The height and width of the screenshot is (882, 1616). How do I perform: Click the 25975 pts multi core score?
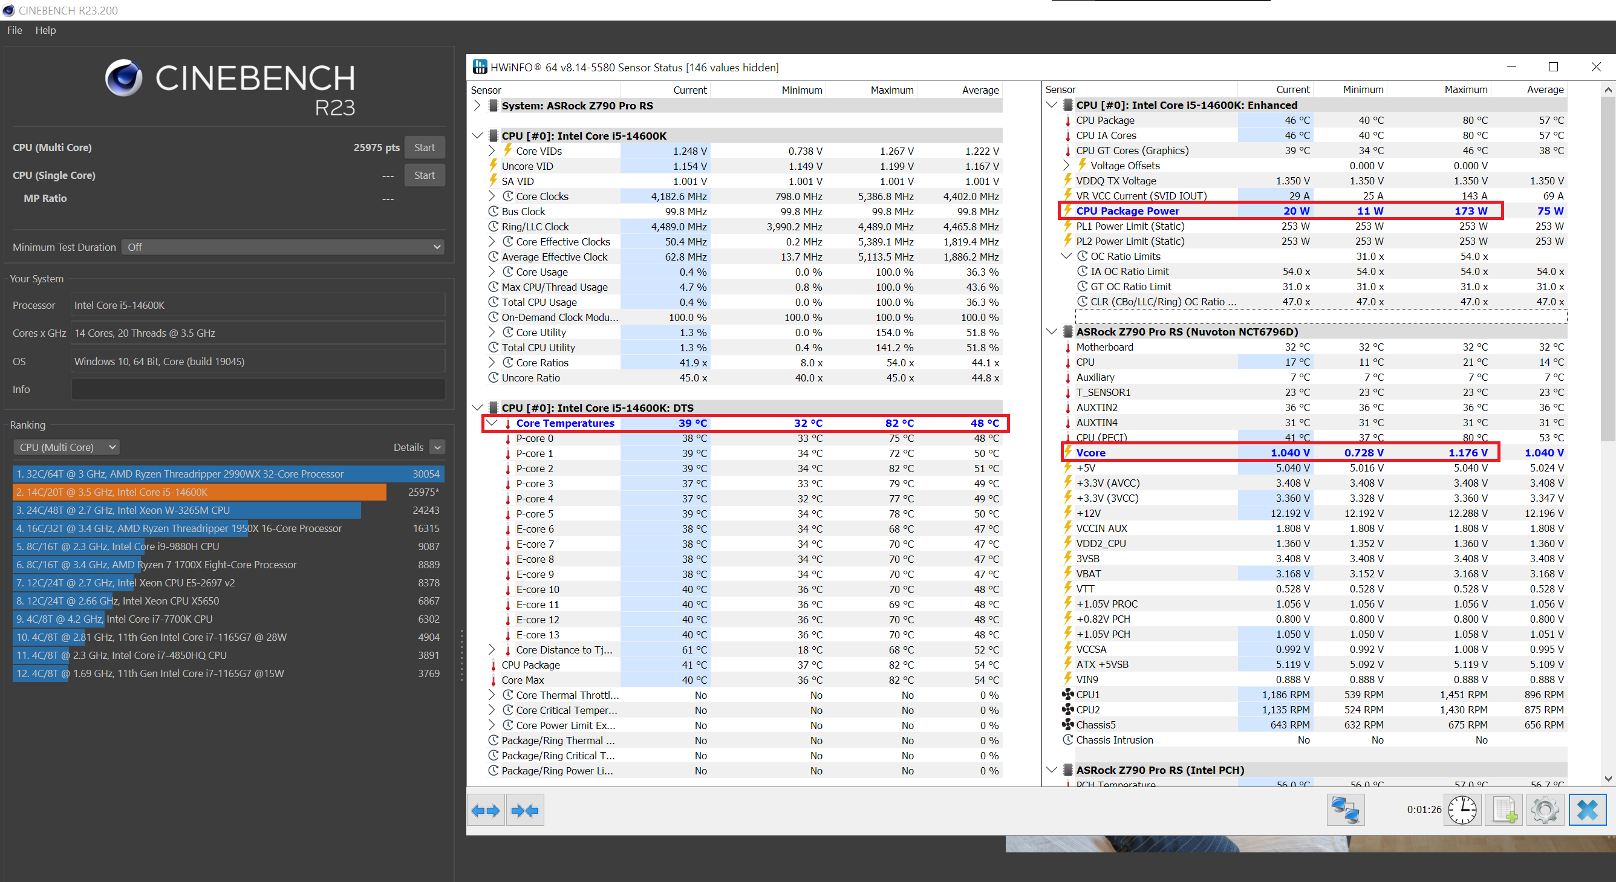click(x=376, y=148)
